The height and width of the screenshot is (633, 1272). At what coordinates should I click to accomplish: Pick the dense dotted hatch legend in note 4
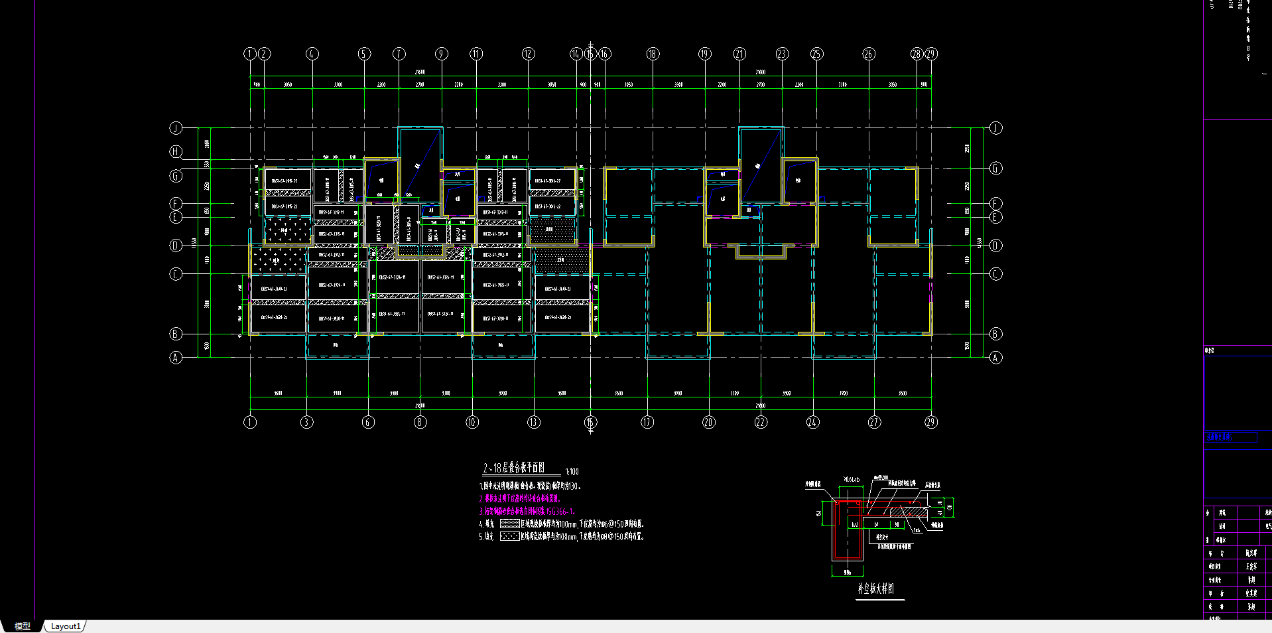[x=509, y=524]
